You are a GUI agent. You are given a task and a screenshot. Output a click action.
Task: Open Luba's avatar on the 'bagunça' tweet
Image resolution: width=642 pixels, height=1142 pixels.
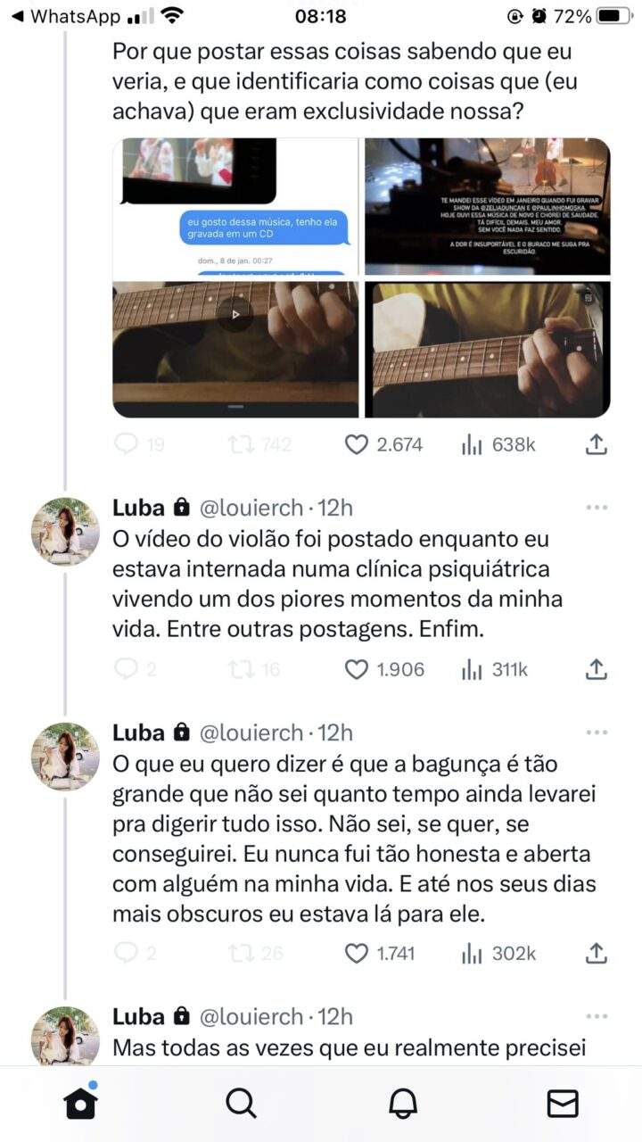tap(65, 756)
